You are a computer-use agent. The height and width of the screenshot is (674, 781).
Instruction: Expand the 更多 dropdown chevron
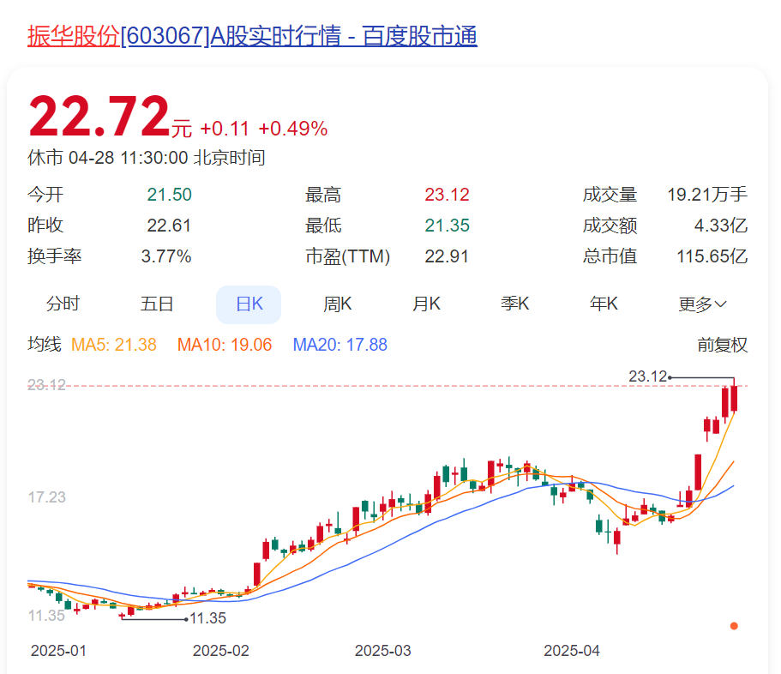720,304
